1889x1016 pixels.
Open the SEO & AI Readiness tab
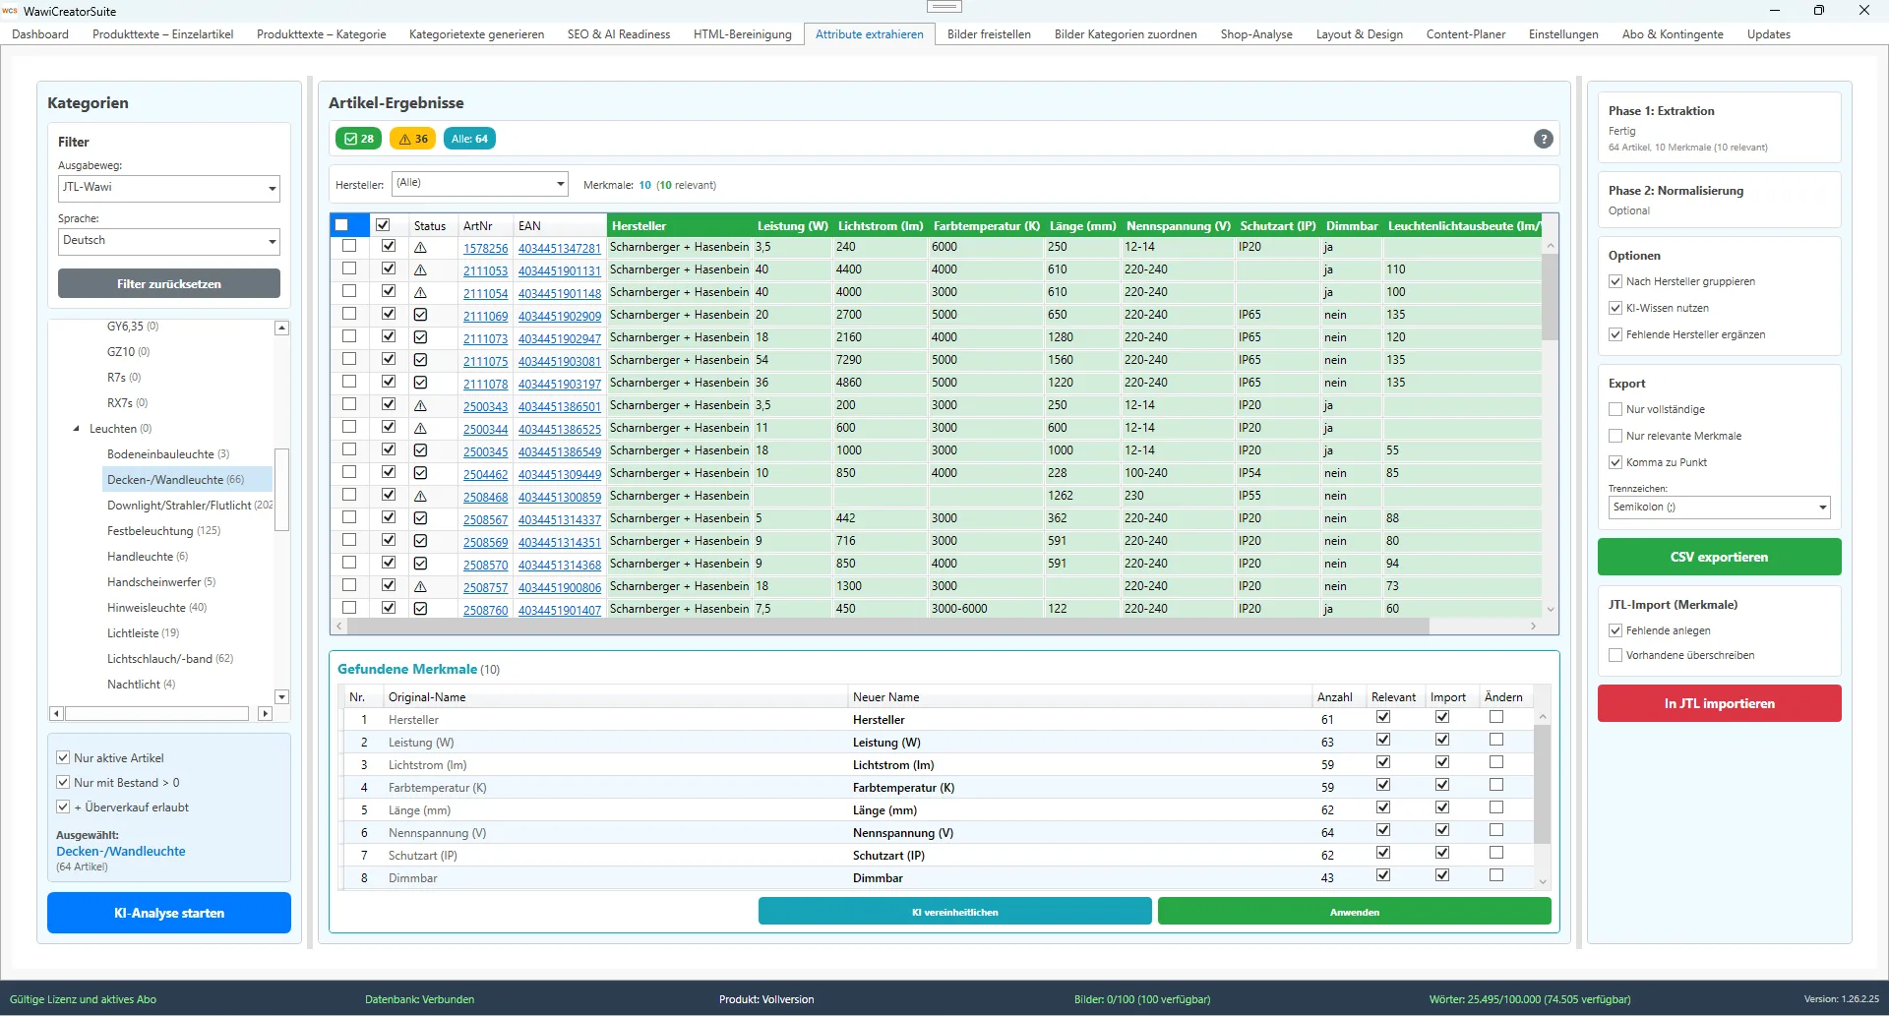618,34
